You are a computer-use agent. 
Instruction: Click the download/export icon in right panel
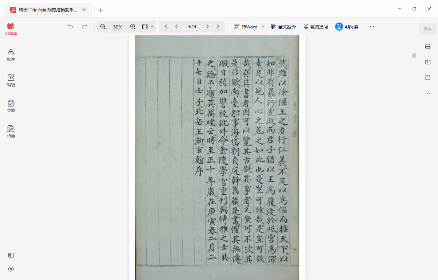pyautogui.click(x=428, y=62)
